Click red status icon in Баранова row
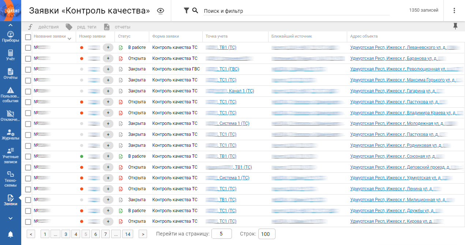 [121, 58]
